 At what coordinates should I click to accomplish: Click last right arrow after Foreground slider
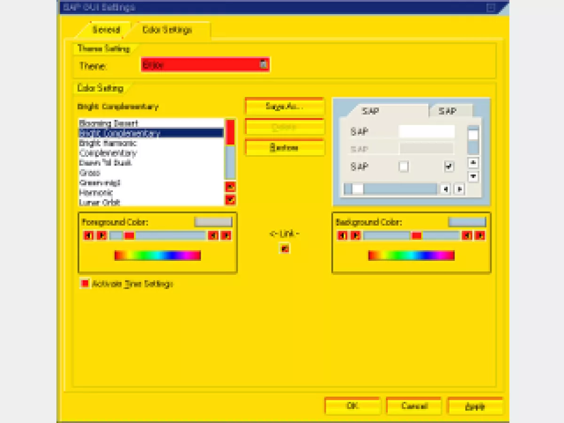pyautogui.click(x=226, y=235)
